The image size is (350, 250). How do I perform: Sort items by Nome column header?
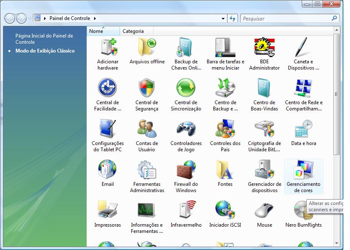click(96, 31)
